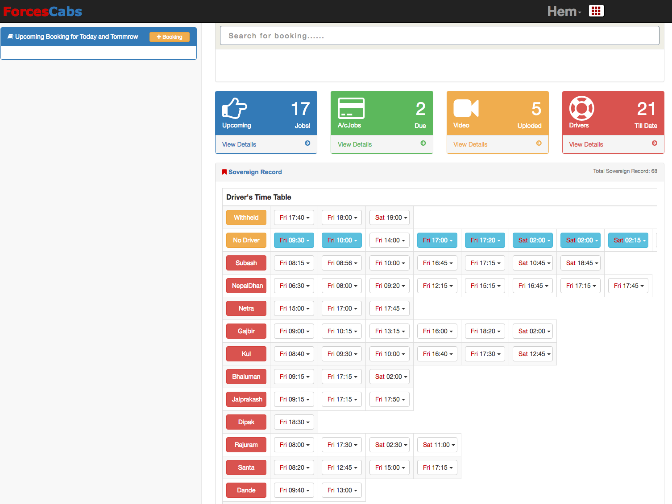Viewport: 672px width, 504px height.
Task: Click the thumbs-up Upcoming jobs icon
Action: (234, 108)
